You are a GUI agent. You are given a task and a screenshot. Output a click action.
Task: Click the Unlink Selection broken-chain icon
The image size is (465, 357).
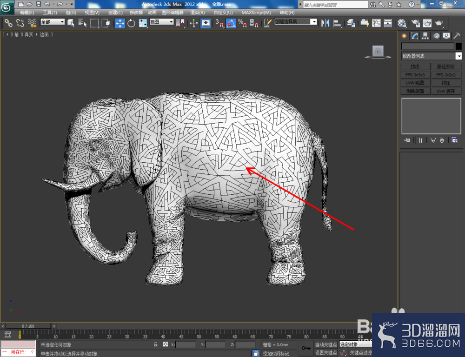tap(20, 23)
